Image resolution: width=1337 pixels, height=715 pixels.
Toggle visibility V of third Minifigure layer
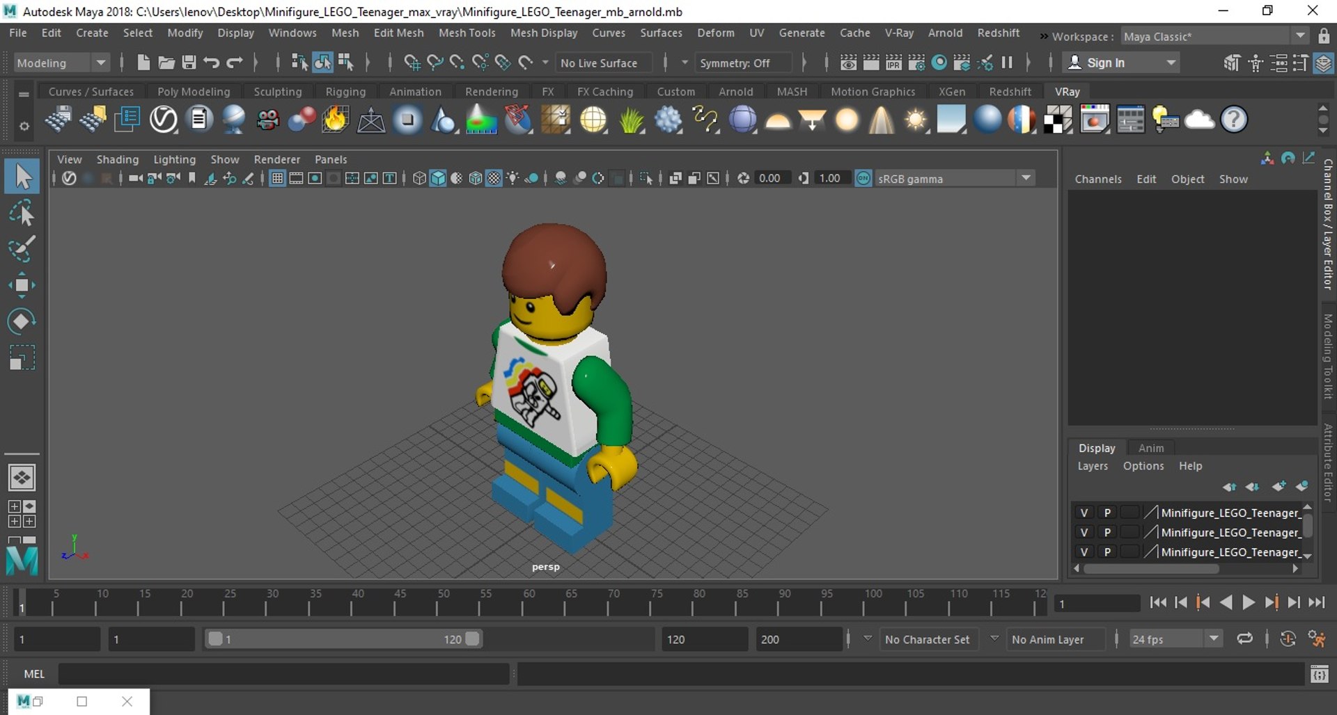1084,552
